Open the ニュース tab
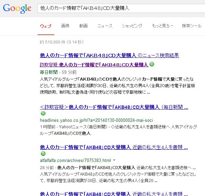This screenshot has height=196, width=205. [x=105, y=26]
